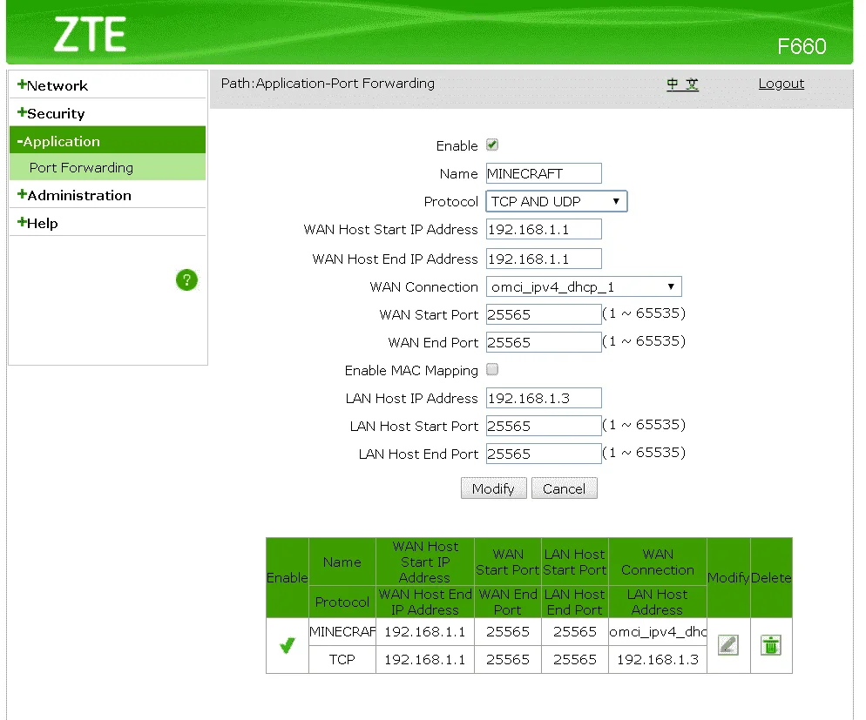Expand the Security menu
The image size is (866, 720).
point(51,114)
